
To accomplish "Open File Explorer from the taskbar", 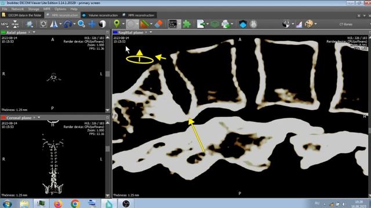I will pos(24,203).
